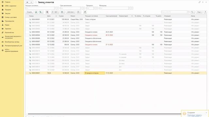This screenshot has height=117, width=209.
Task: Click the copy document icon next to Создать
Action: pos(36,12)
